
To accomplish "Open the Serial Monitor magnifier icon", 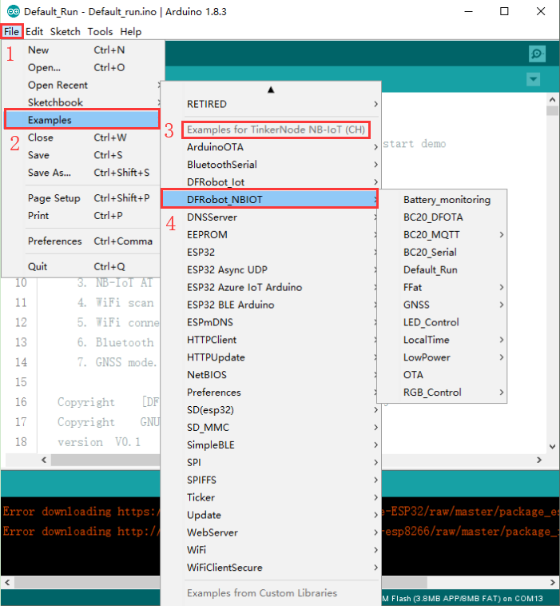I will click(x=537, y=54).
